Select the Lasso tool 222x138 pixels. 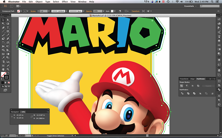(x=8, y=24)
